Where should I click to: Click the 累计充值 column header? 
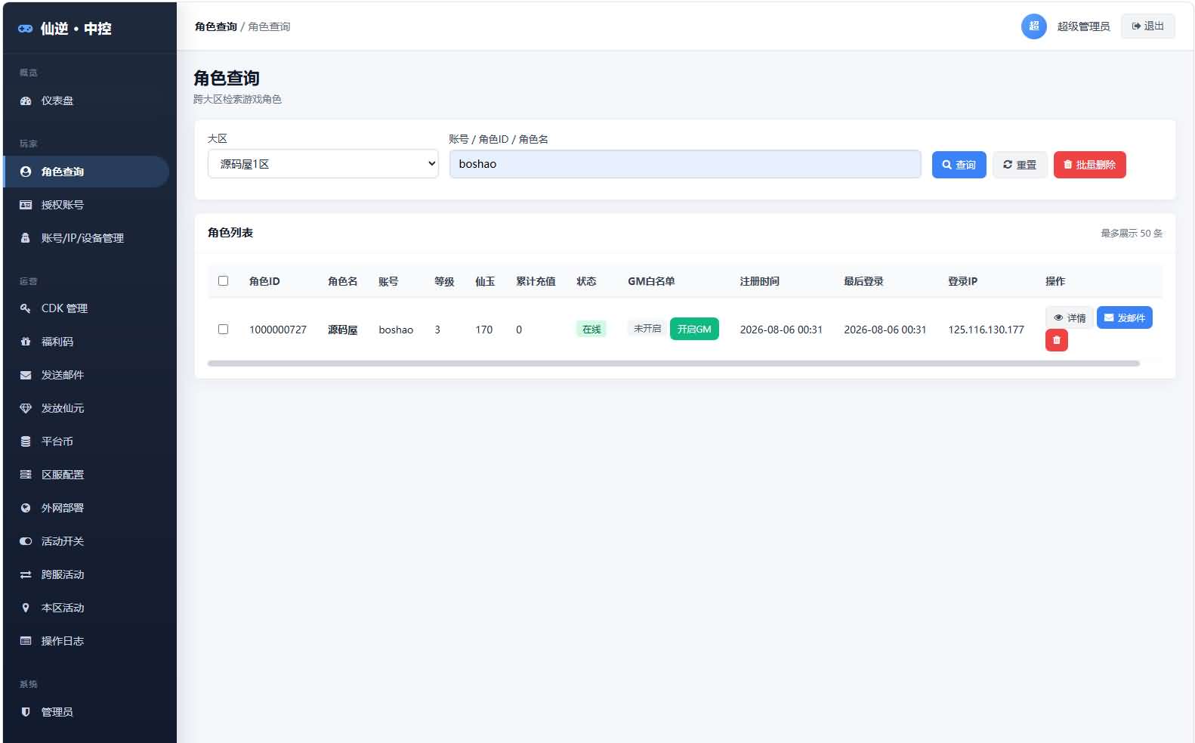(536, 281)
